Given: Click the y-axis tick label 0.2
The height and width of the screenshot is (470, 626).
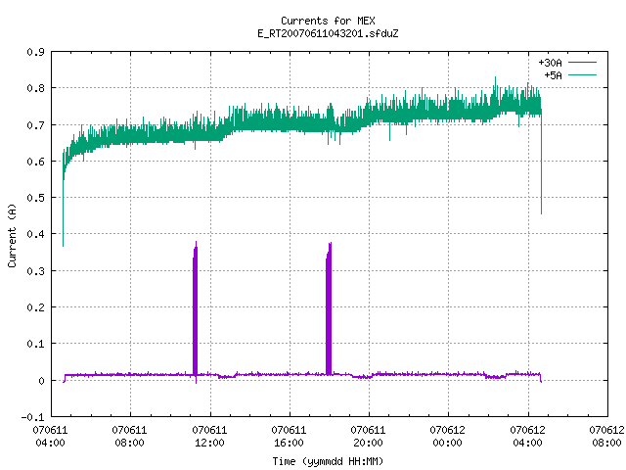Looking at the screenshot, I should (x=35, y=307).
